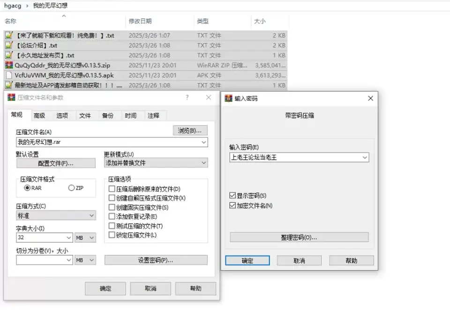The height and width of the screenshot is (310, 450).
Task: Open the 选项 tab
Action: tap(62, 116)
